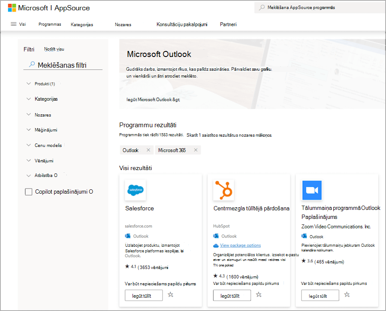This screenshot has height=311, width=386.
Task: Favorite the Zoom app with star
Action: click(347, 295)
